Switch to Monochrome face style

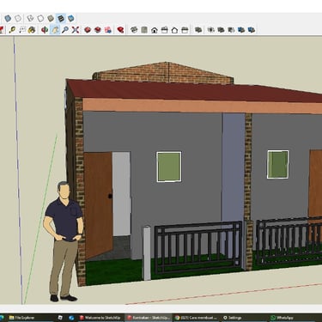[x=71, y=19]
